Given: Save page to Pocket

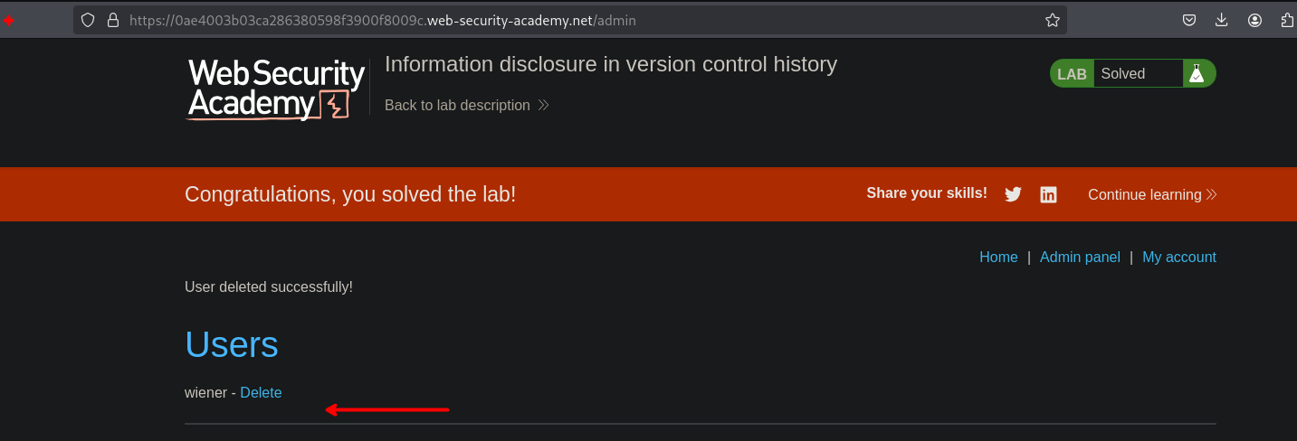Looking at the screenshot, I should (x=1190, y=20).
